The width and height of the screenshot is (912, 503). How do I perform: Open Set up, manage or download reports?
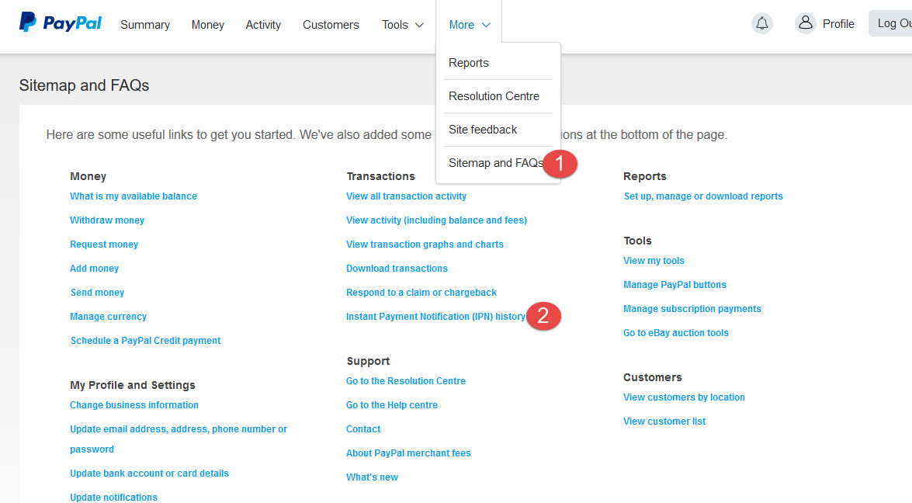(x=703, y=196)
